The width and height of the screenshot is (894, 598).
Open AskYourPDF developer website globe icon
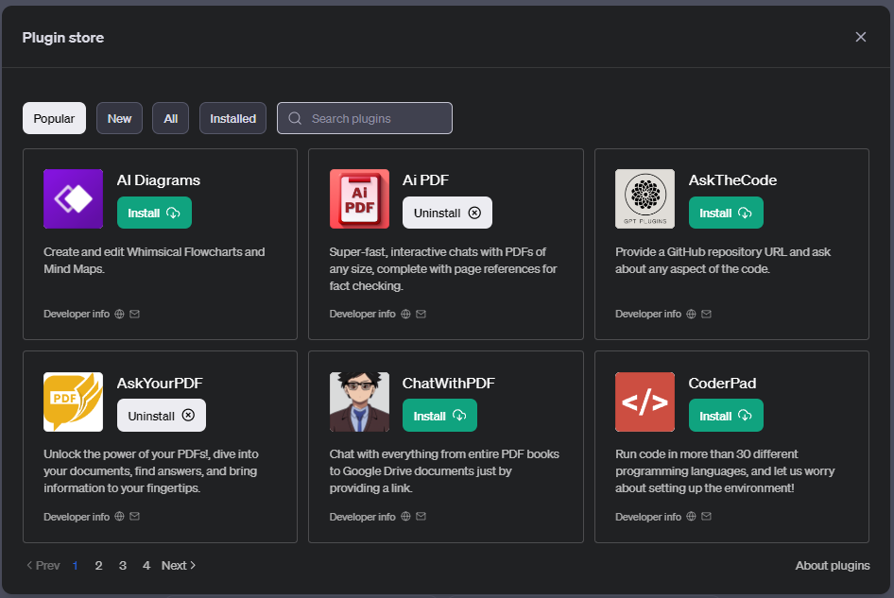pos(119,517)
